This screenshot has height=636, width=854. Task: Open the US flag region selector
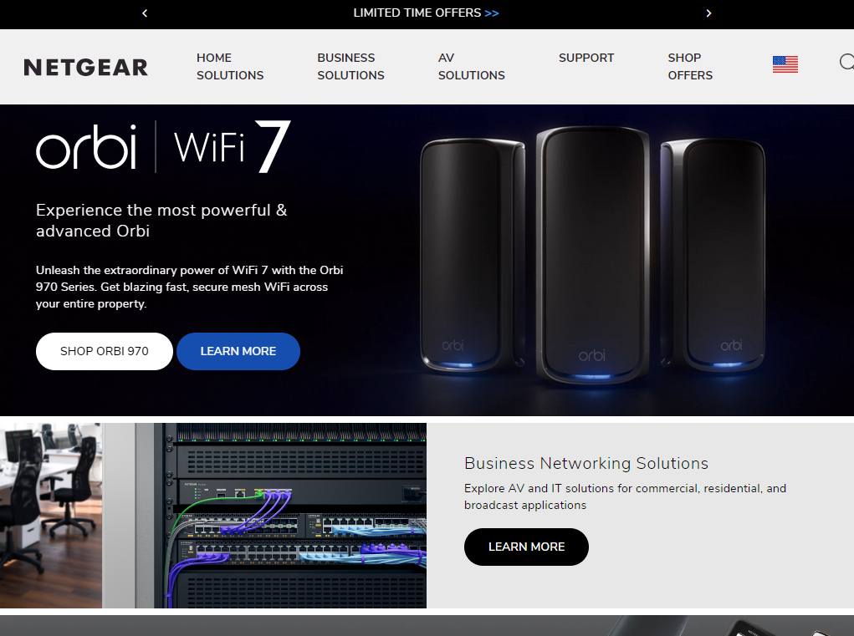(785, 64)
